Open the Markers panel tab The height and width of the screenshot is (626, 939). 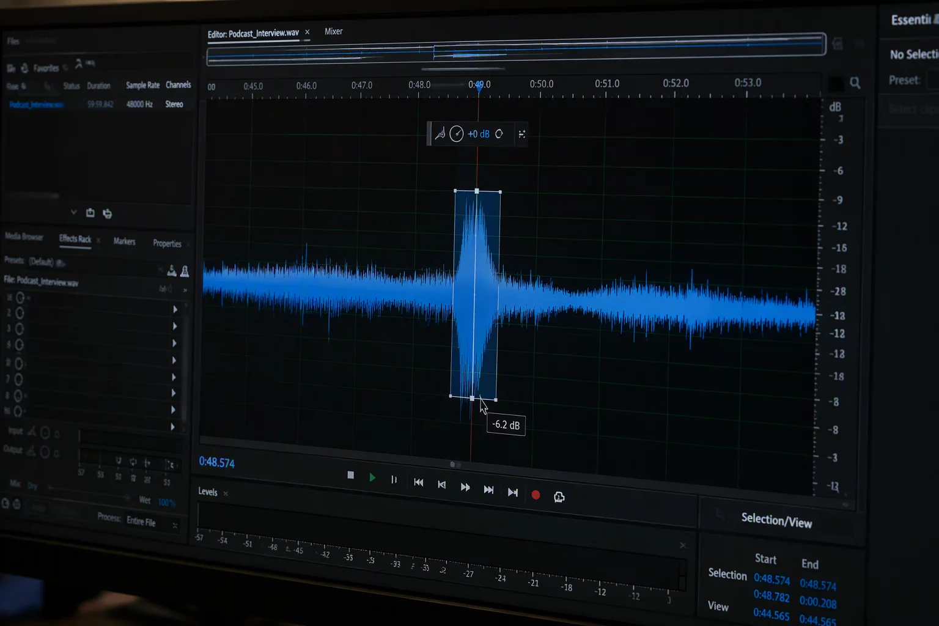124,241
